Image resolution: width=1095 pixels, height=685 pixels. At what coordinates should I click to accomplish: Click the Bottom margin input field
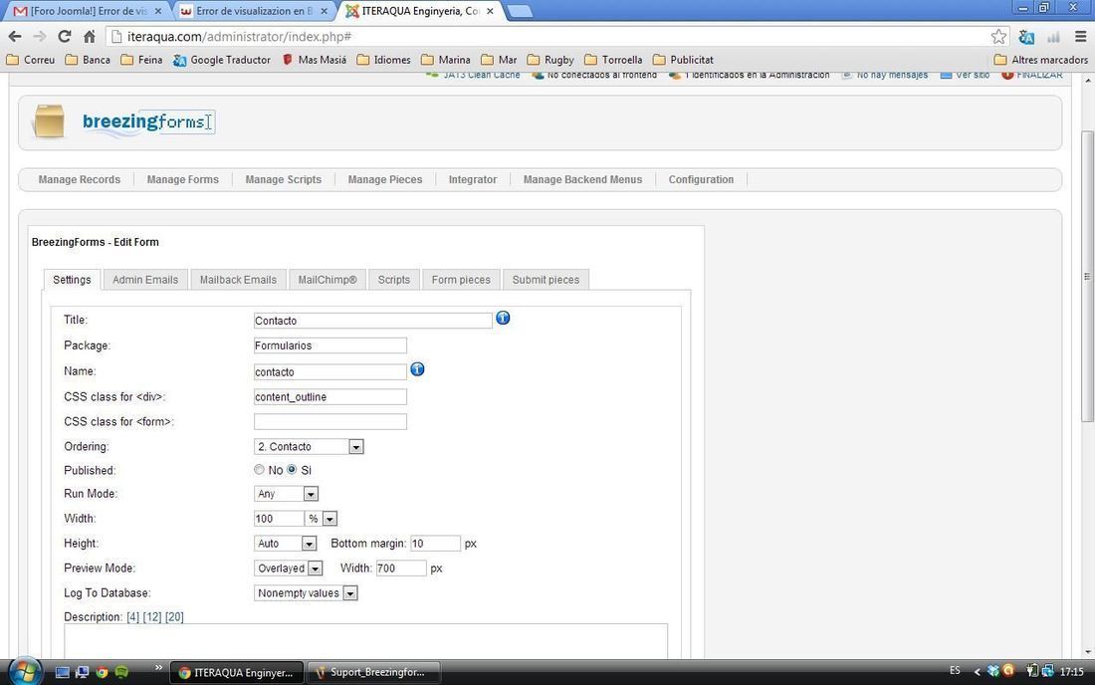click(436, 544)
